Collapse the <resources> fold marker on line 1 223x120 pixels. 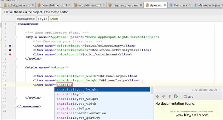16,24
